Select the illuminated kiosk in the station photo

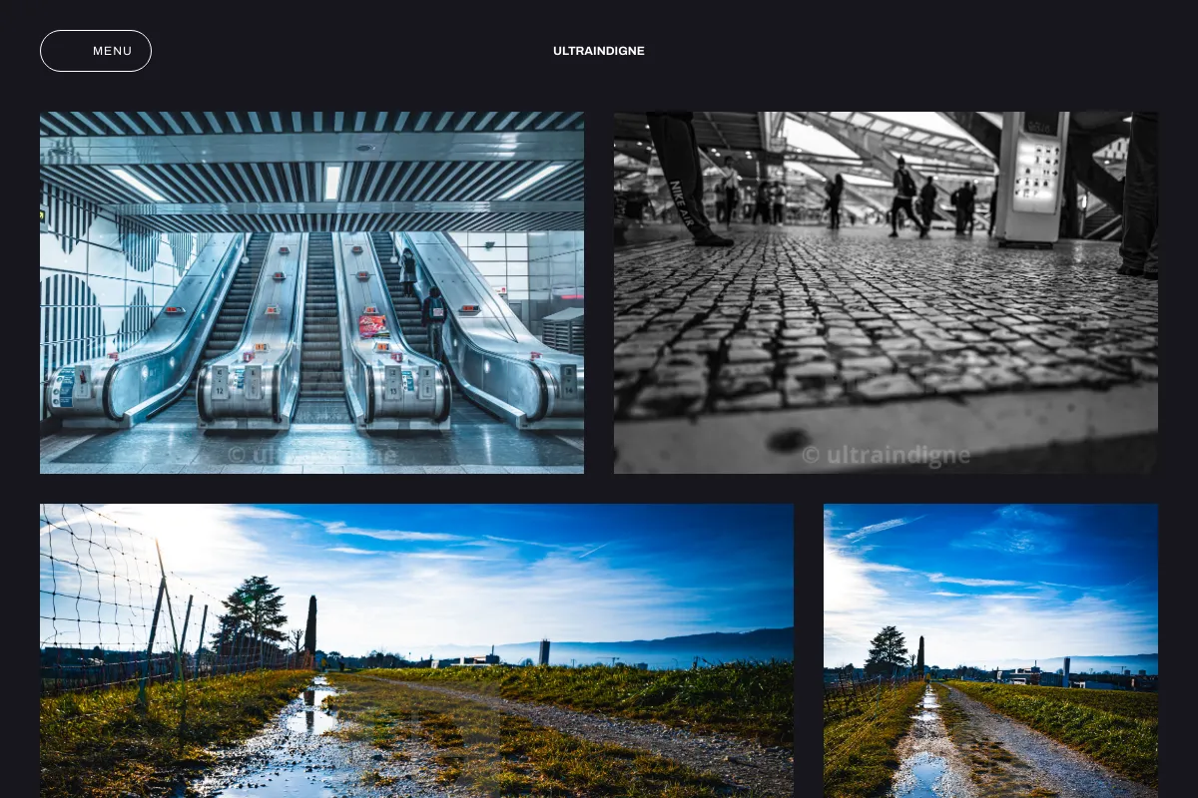coord(1033,178)
